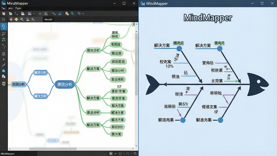Click the bottom-right blue circle on the fishbone
Viewport: 277px width, 156px height.
[x=220, y=120]
